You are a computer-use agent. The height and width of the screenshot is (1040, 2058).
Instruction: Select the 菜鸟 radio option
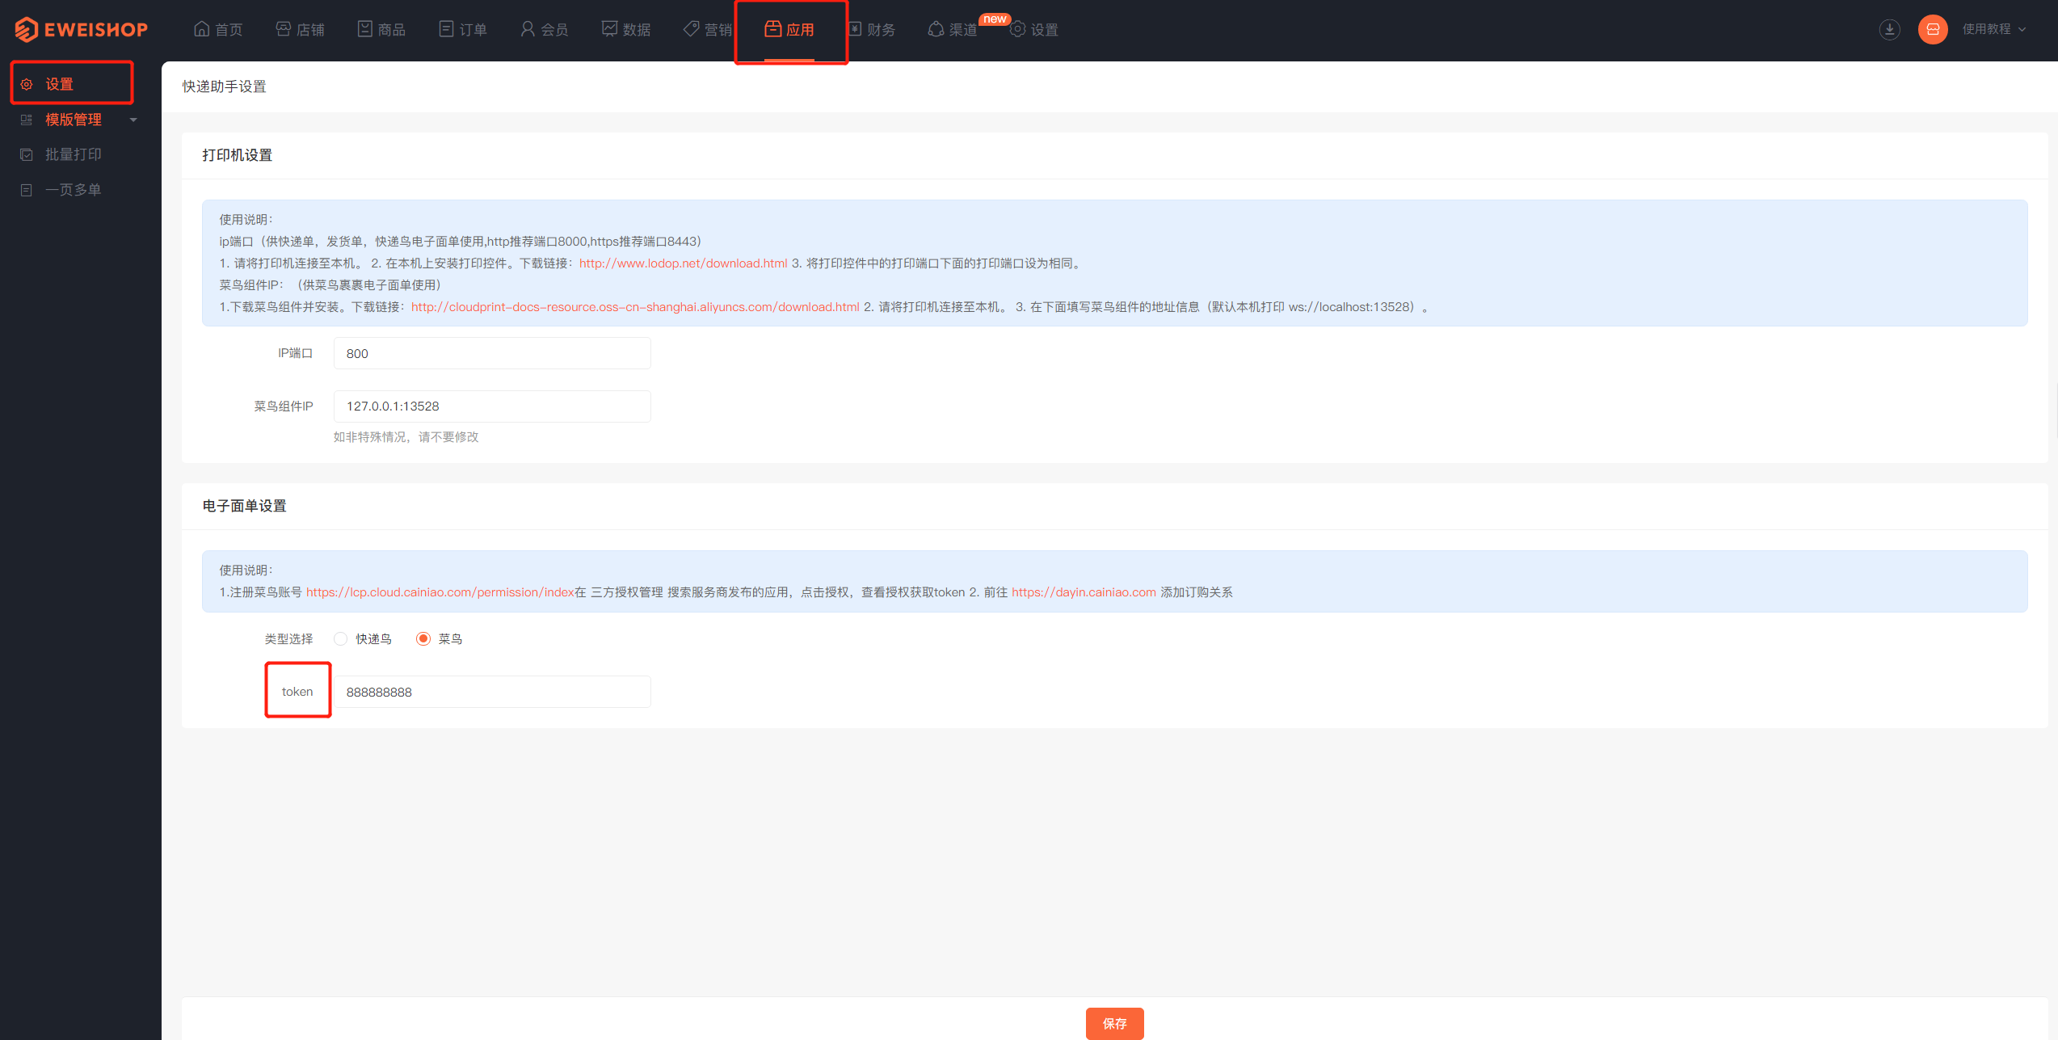423,639
